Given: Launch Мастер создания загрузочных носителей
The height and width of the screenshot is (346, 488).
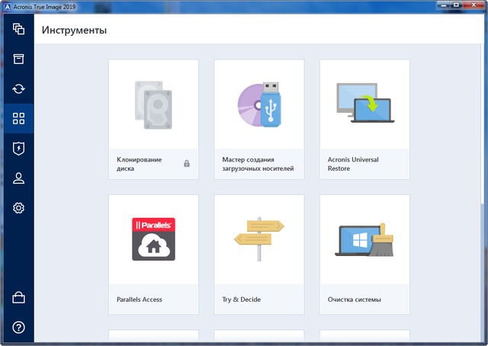Looking at the screenshot, I should (258, 164).
